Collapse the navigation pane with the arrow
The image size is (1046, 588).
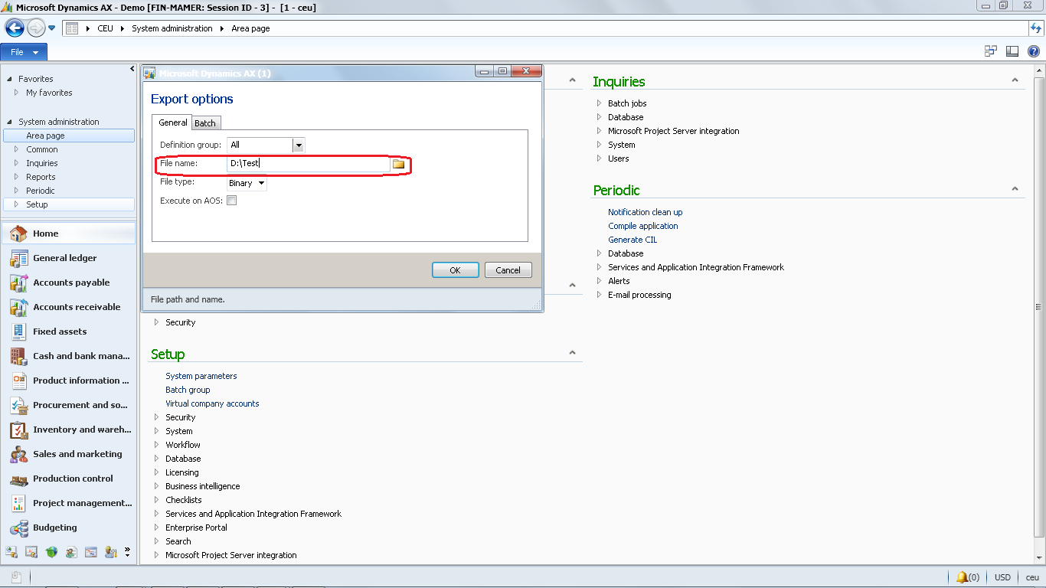coord(132,69)
